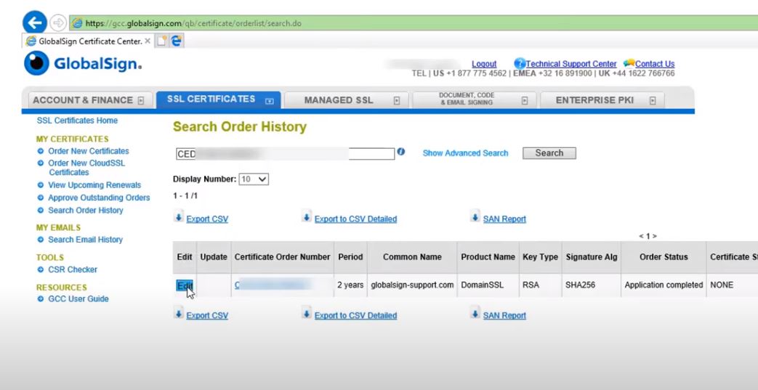Click bullet icon beside GCC User Guide
758x390 pixels.
click(x=41, y=299)
